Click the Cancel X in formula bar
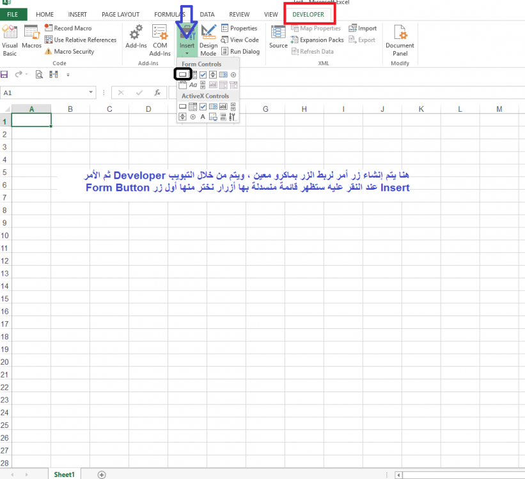This screenshot has width=525, height=479. pos(121,93)
